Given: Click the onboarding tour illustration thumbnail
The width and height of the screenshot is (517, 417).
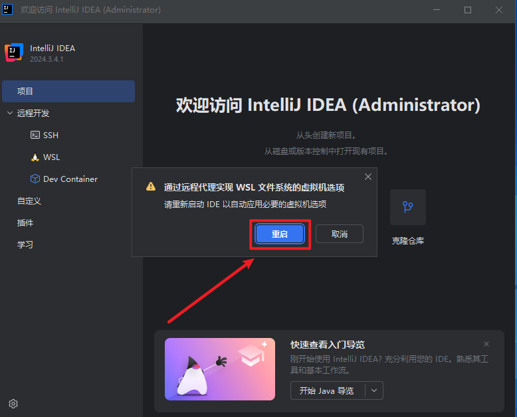Looking at the screenshot, I should (x=220, y=369).
